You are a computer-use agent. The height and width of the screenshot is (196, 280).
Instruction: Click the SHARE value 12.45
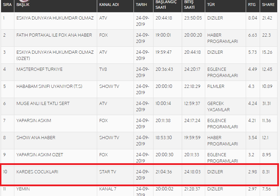coord(267,69)
